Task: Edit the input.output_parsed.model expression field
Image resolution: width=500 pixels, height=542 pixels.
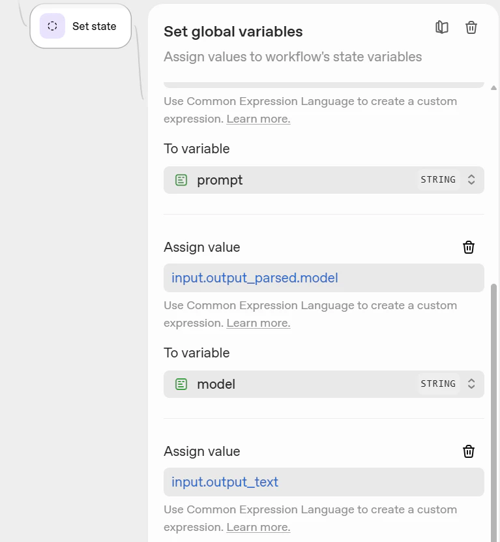Action: click(324, 278)
